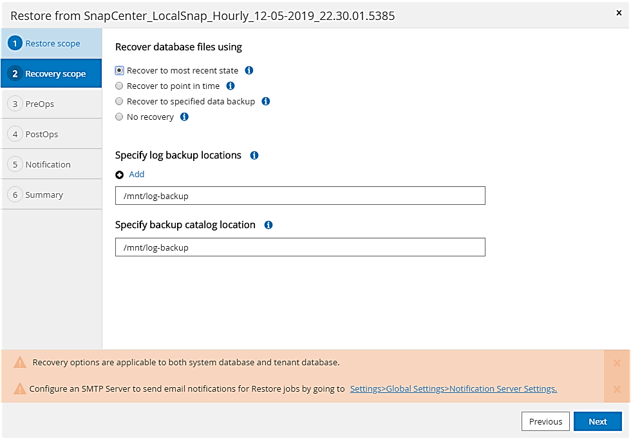This screenshot has width=631, height=440.
Task: Click the plus icon to add log location
Action: click(120, 175)
